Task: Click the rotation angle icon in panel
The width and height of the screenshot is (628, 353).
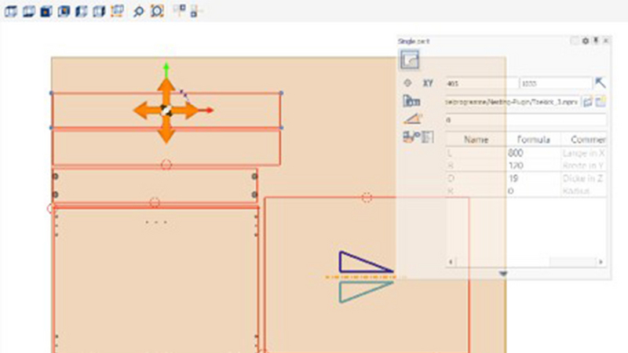Action: pos(412,119)
